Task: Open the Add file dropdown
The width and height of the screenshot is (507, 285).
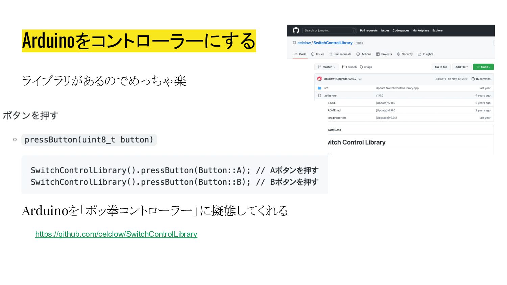Action: tap(461, 67)
